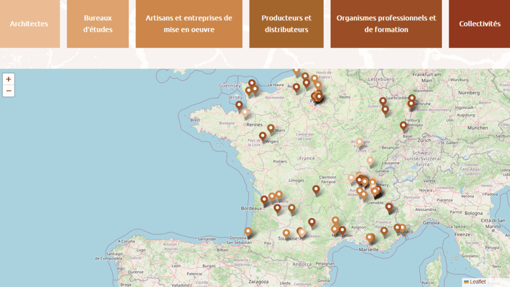This screenshot has width=510, height=287.
Task: Select the Architectes category tile
Action: coord(29,24)
